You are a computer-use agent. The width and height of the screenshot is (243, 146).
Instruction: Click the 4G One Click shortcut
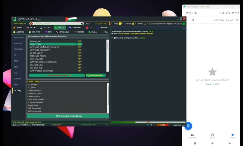pos(101,24)
